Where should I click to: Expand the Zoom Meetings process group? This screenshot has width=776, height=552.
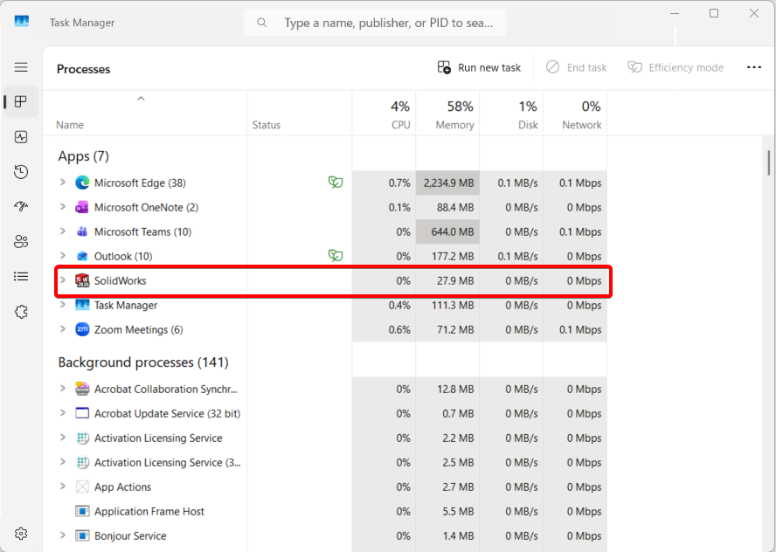coord(62,329)
